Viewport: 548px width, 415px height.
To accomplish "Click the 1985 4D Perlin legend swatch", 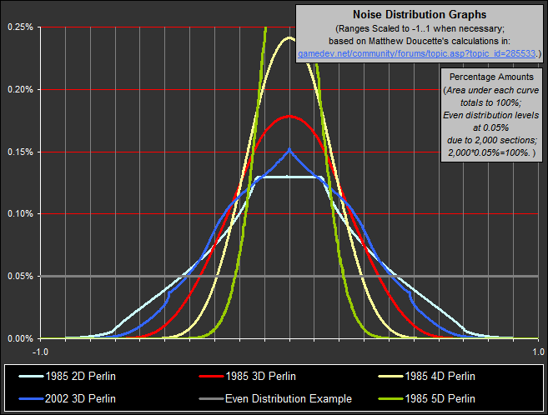I will click(x=390, y=377).
